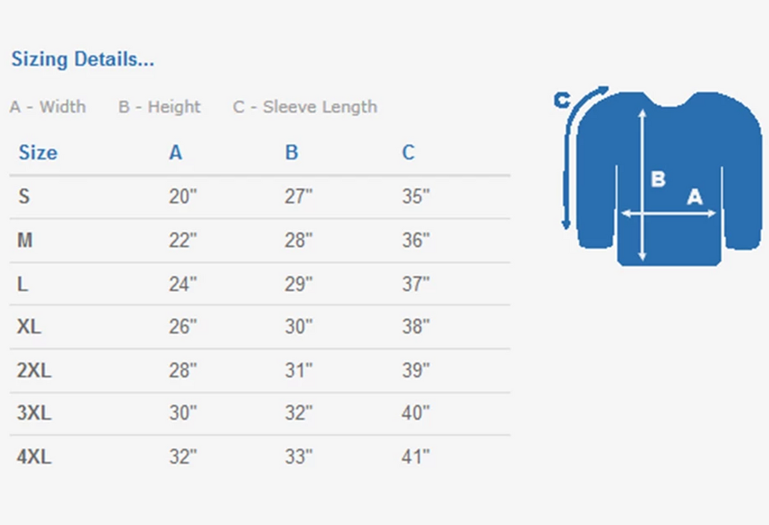769x525 pixels.
Task: Click the B height arrow in diagram
Action: pyautogui.click(x=642, y=185)
